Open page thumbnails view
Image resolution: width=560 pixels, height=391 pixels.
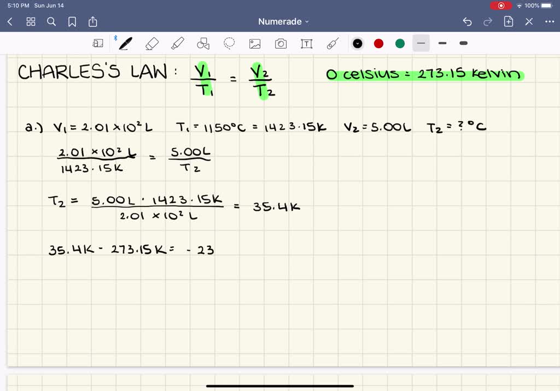tap(31, 21)
